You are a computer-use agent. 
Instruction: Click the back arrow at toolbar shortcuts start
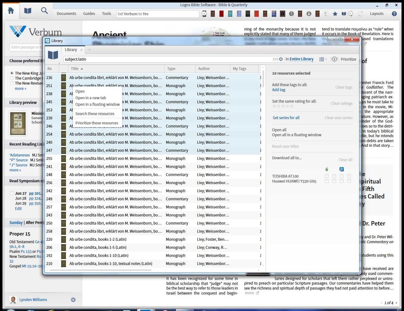pyautogui.click(x=204, y=13)
